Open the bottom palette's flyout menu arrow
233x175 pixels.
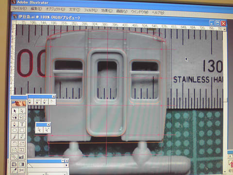tap(66, 165)
